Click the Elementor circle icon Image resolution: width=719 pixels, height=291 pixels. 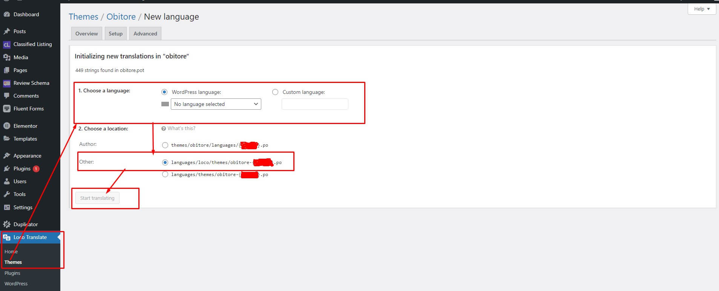pyautogui.click(x=7, y=126)
